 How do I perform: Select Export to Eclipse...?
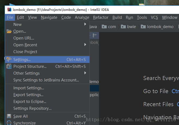point(47,102)
